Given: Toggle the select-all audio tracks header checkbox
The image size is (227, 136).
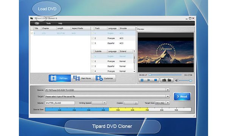Looking at the screenshot, I should (92, 29).
